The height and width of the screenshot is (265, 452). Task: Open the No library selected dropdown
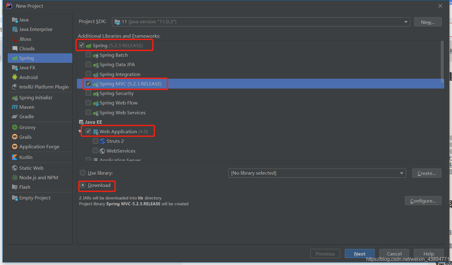317,173
